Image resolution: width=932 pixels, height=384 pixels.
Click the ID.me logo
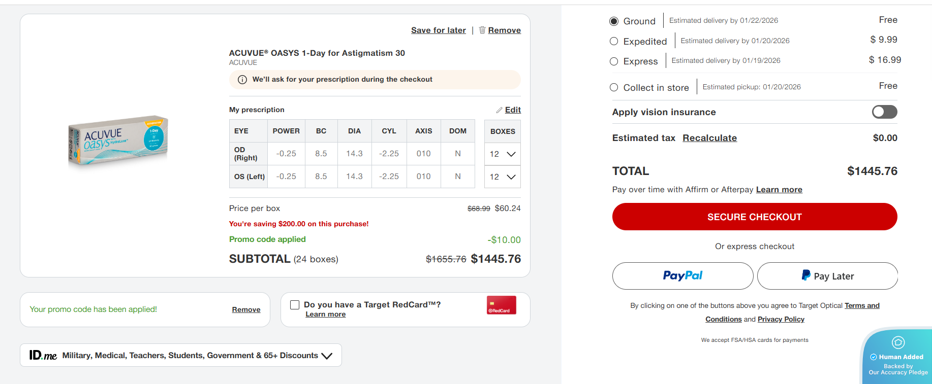tap(43, 355)
